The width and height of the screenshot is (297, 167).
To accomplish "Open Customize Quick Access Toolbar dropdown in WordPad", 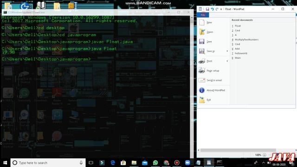I will pos(221,9).
